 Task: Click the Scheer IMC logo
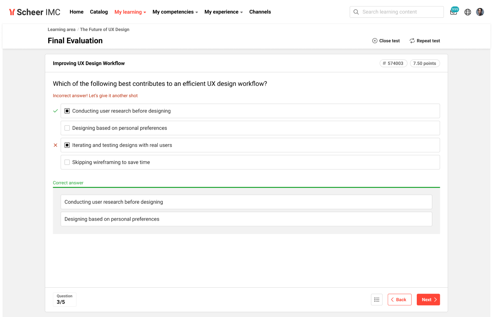pos(35,12)
